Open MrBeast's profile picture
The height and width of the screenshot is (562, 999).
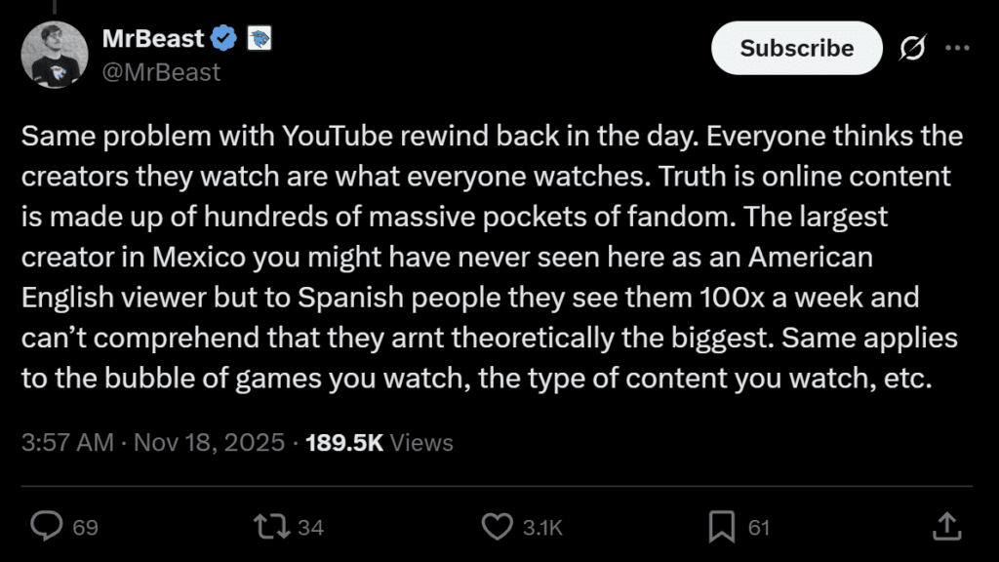[55, 54]
